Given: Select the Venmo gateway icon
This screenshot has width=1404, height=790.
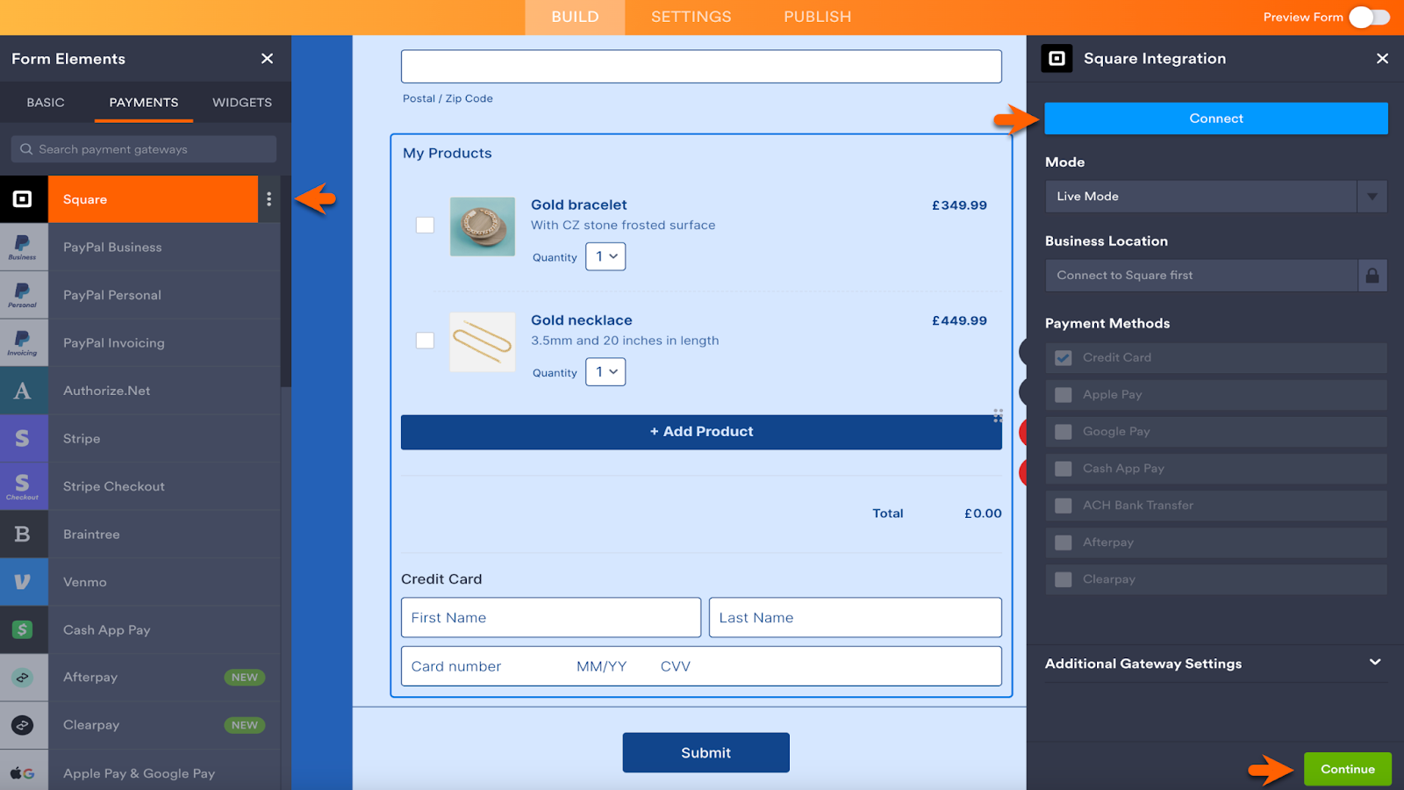Looking at the screenshot, I should 23,582.
